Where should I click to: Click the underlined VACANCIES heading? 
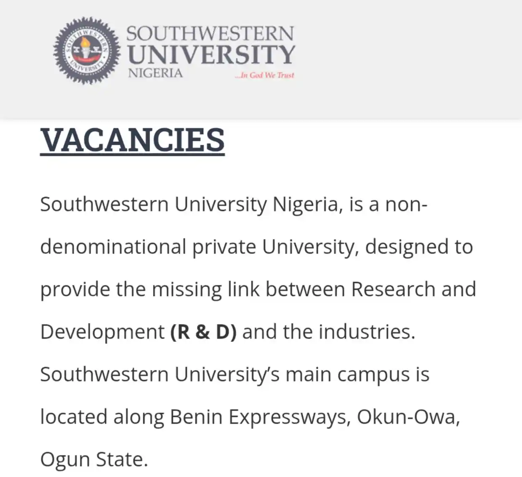(x=132, y=140)
